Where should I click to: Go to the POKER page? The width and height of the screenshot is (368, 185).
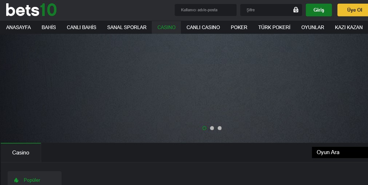click(x=239, y=27)
